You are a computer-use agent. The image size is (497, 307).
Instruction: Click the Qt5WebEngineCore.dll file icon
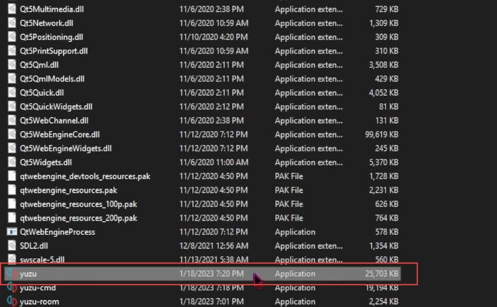[12, 134]
